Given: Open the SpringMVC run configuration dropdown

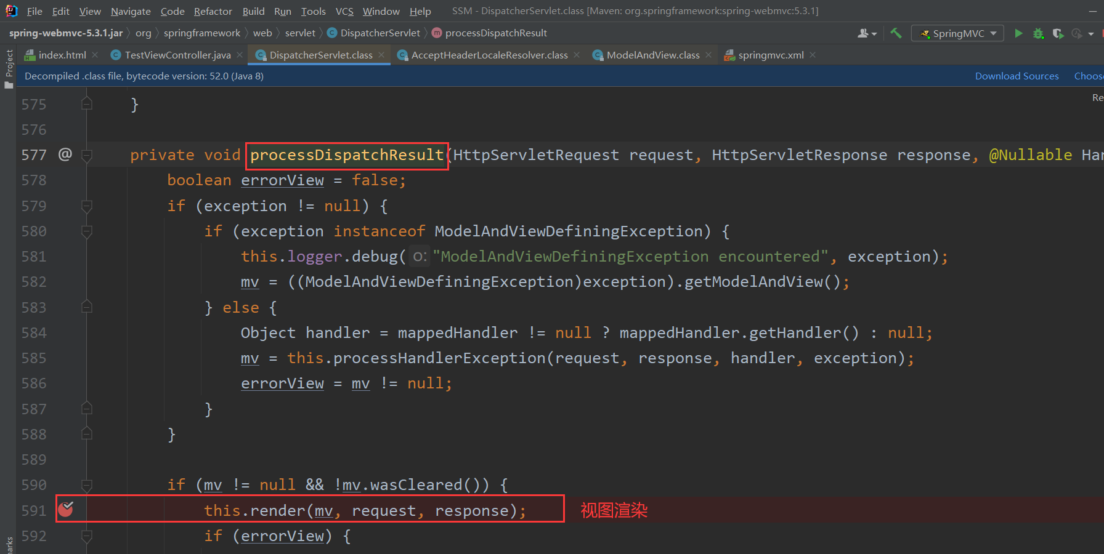Looking at the screenshot, I should 958,33.
